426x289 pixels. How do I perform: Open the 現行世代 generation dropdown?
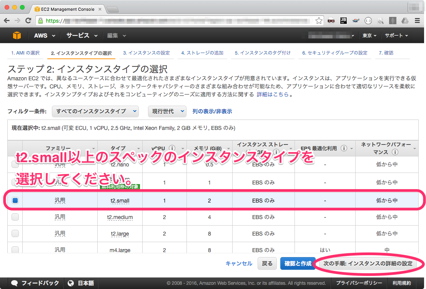167,111
